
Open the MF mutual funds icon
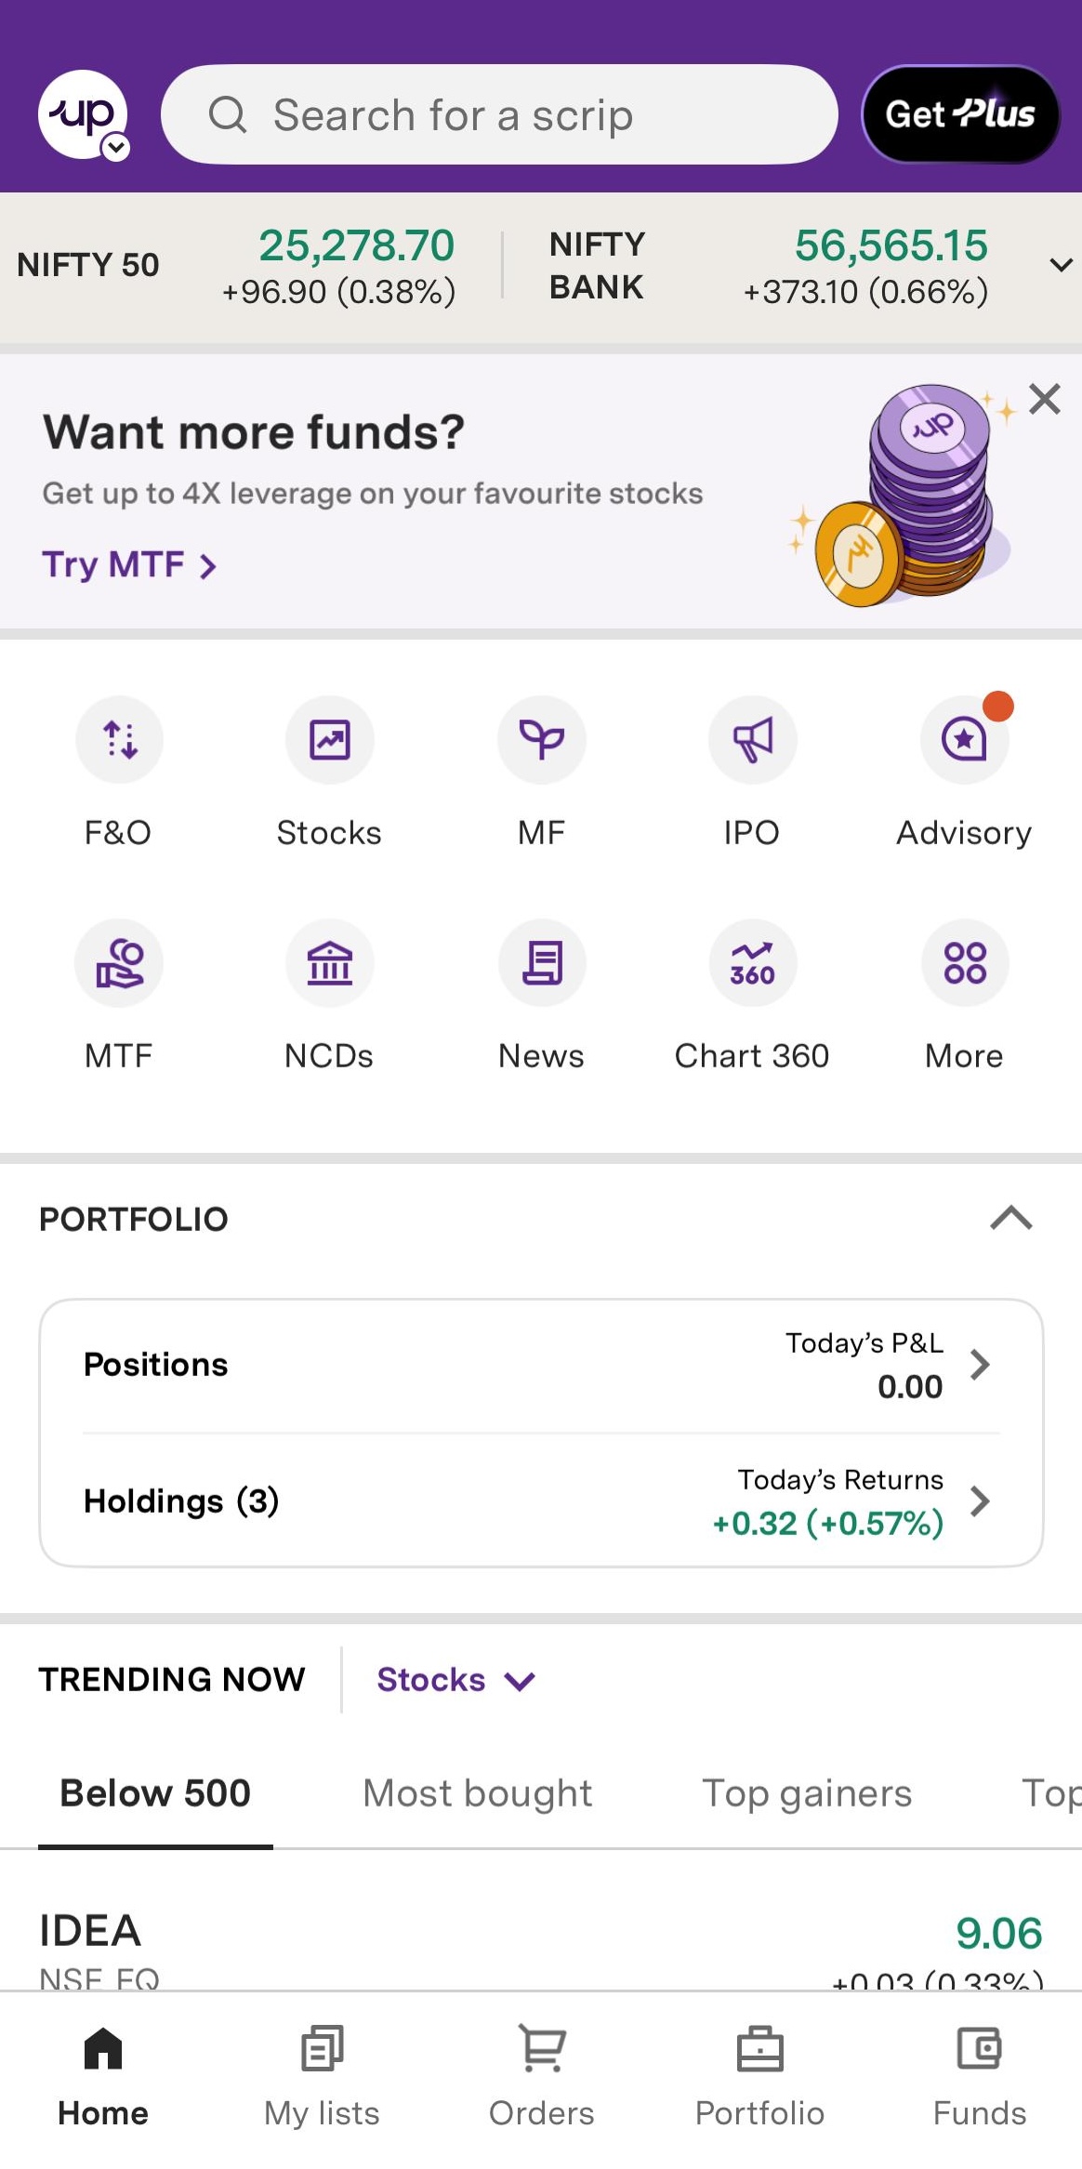[541, 740]
